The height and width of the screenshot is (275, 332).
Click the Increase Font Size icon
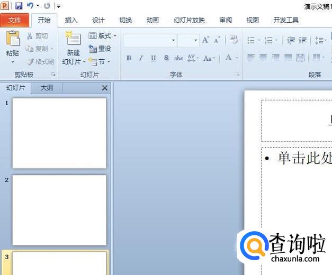tap(205, 40)
